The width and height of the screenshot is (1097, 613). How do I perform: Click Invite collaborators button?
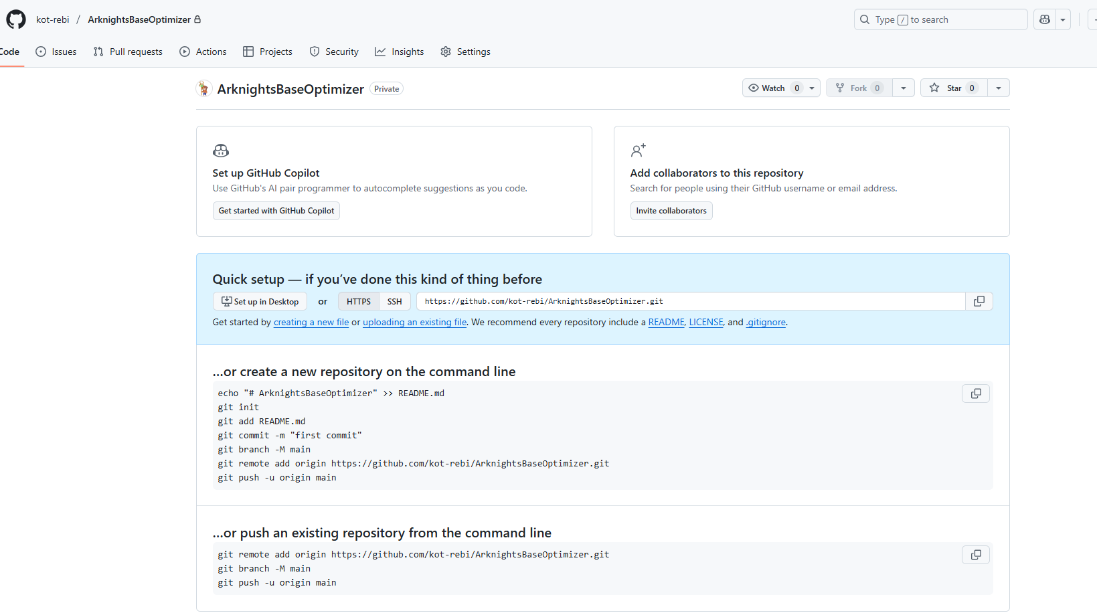(671, 211)
